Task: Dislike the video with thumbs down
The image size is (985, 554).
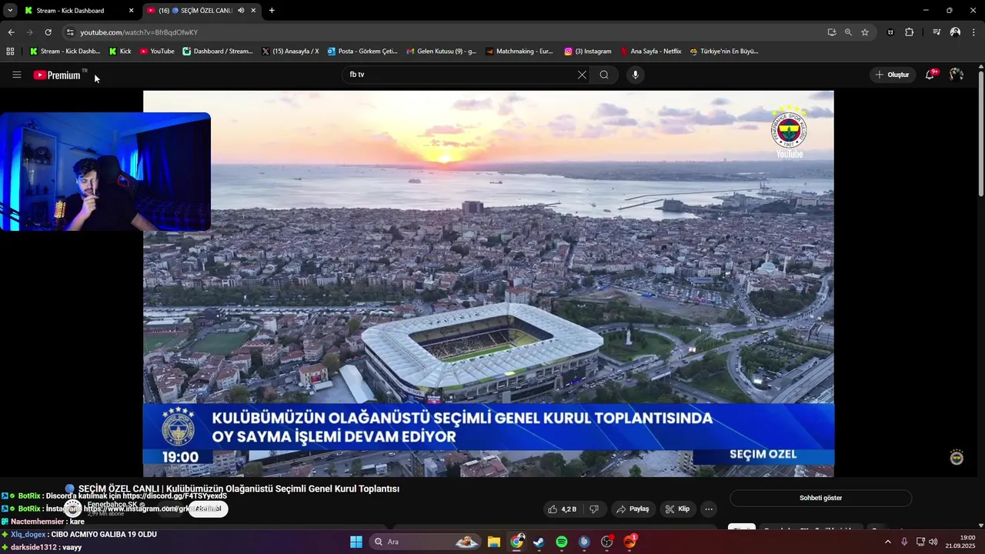Action: click(593, 509)
